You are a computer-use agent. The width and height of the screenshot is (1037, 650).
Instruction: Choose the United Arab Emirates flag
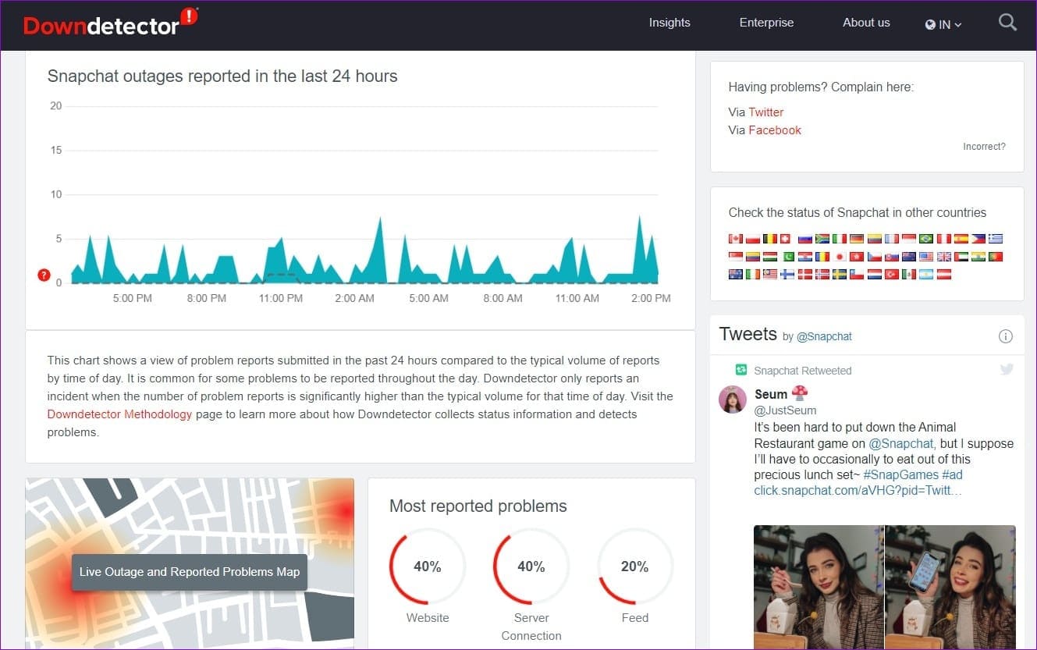point(961,257)
